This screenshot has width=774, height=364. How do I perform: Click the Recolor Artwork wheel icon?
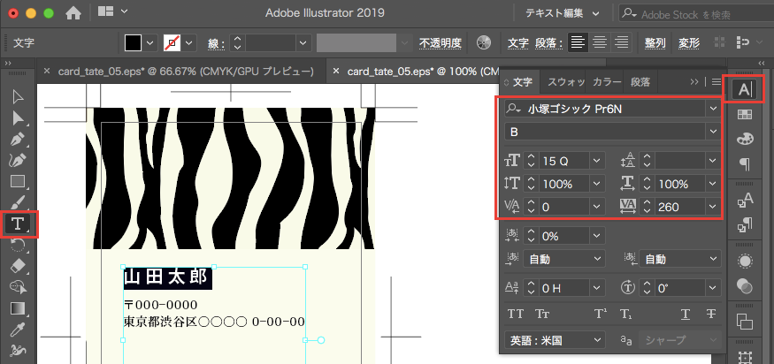(483, 43)
